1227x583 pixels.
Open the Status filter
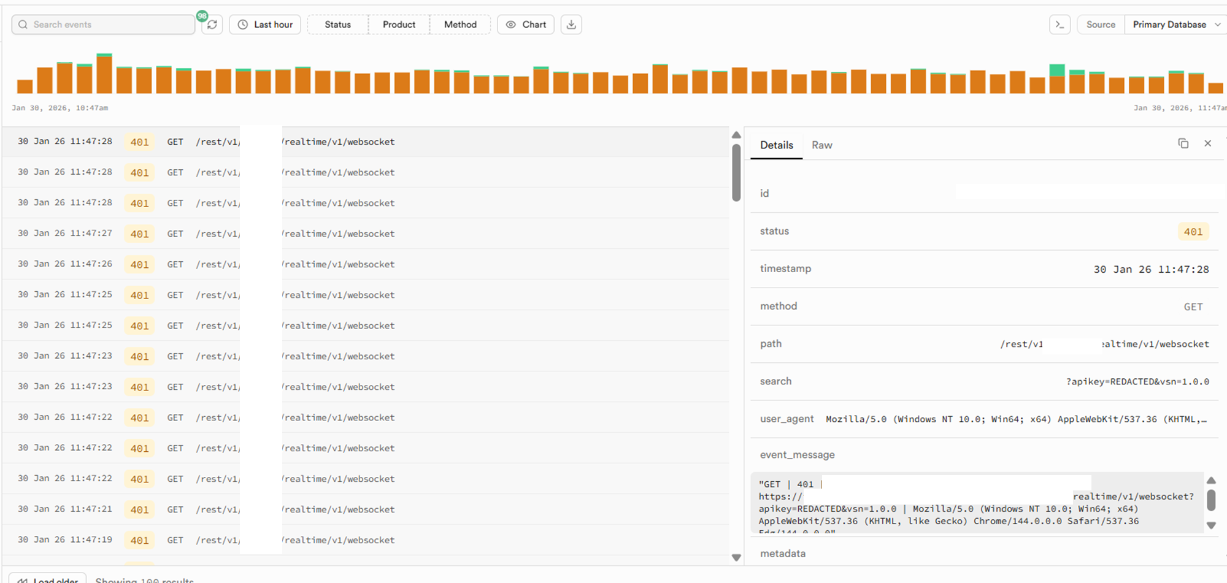pos(337,25)
